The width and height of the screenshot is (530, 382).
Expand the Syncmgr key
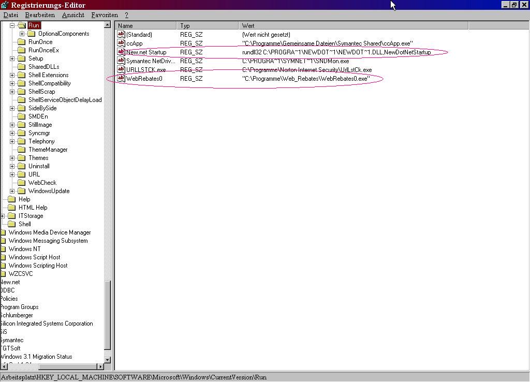tap(12, 133)
